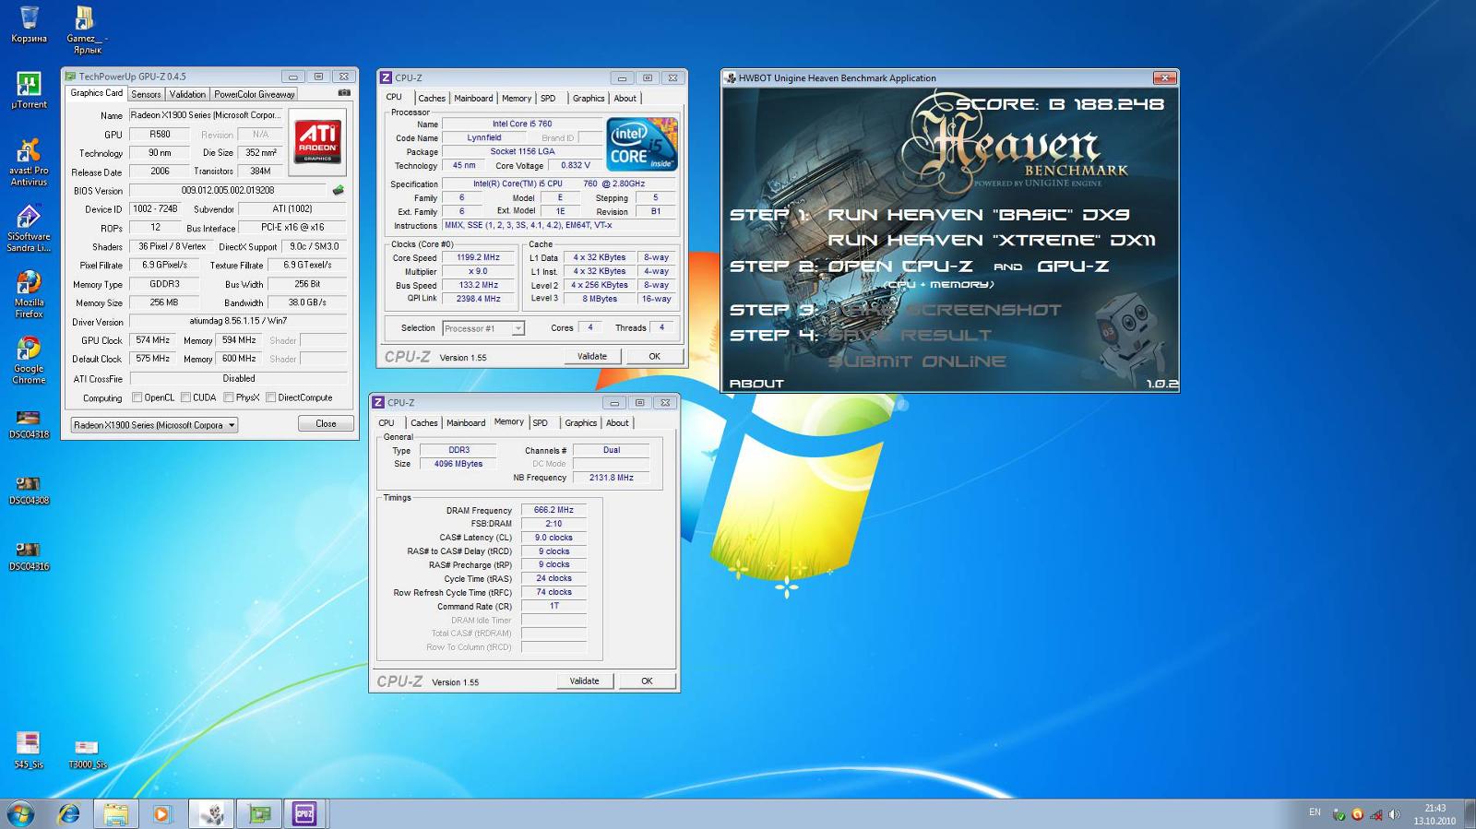
Task: Open the Recycle Bin desktop icon
Action: (29, 25)
